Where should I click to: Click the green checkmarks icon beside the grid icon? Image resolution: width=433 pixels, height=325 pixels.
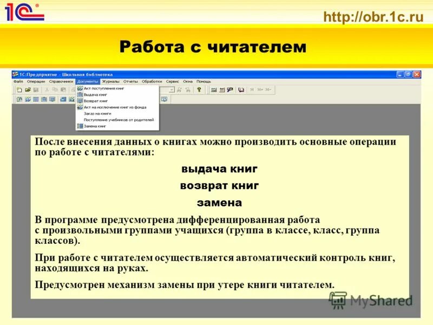tap(28, 99)
